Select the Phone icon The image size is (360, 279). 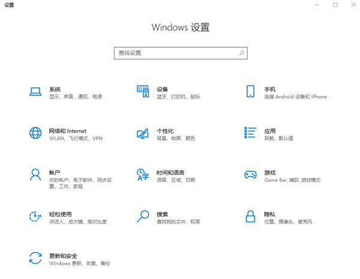[250, 91]
